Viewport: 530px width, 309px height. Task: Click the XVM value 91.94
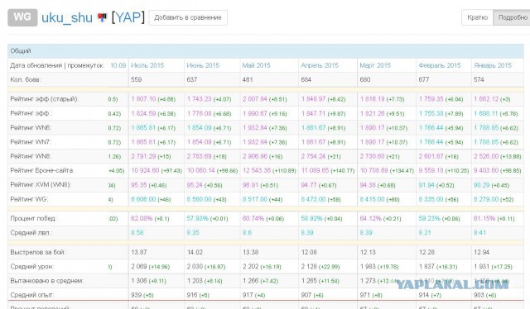pyautogui.click(x=426, y=185)
